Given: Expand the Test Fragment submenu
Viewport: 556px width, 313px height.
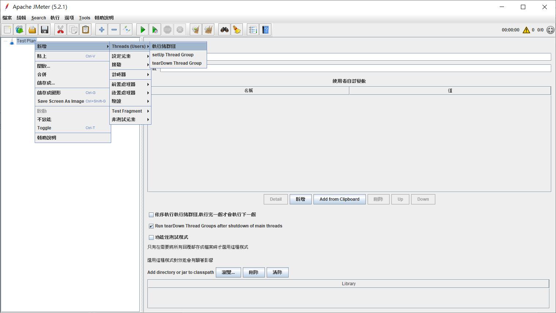Looking at the screenshot, I should pos(130,111).
